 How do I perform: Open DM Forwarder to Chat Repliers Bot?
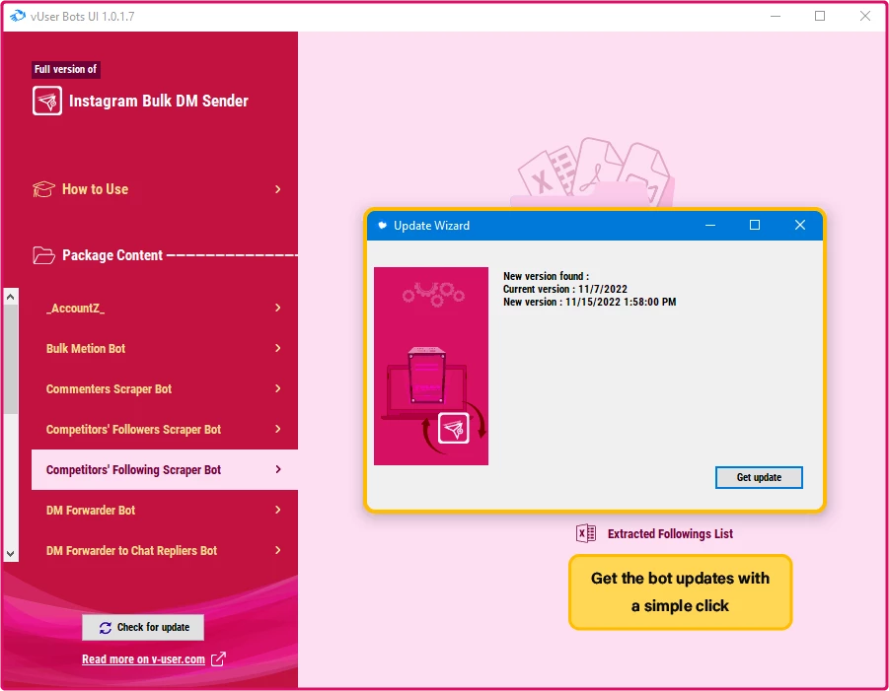165,551
